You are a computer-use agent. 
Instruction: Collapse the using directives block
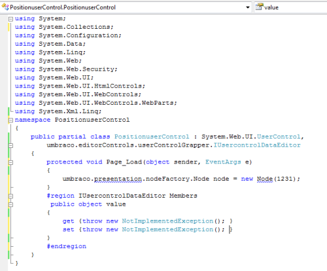[x=10, y=19]
